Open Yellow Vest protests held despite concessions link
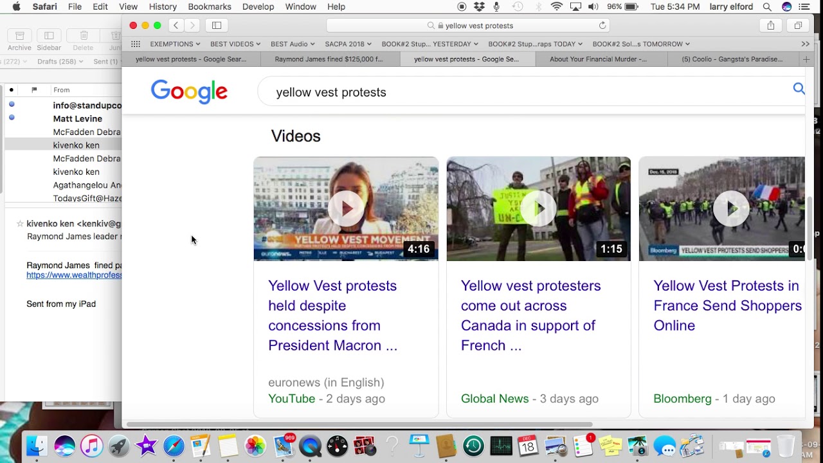 click(x=332, y=315)
